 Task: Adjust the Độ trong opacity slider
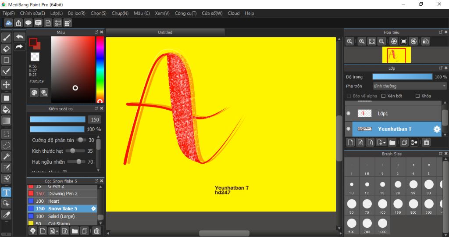tap(403, 77)
